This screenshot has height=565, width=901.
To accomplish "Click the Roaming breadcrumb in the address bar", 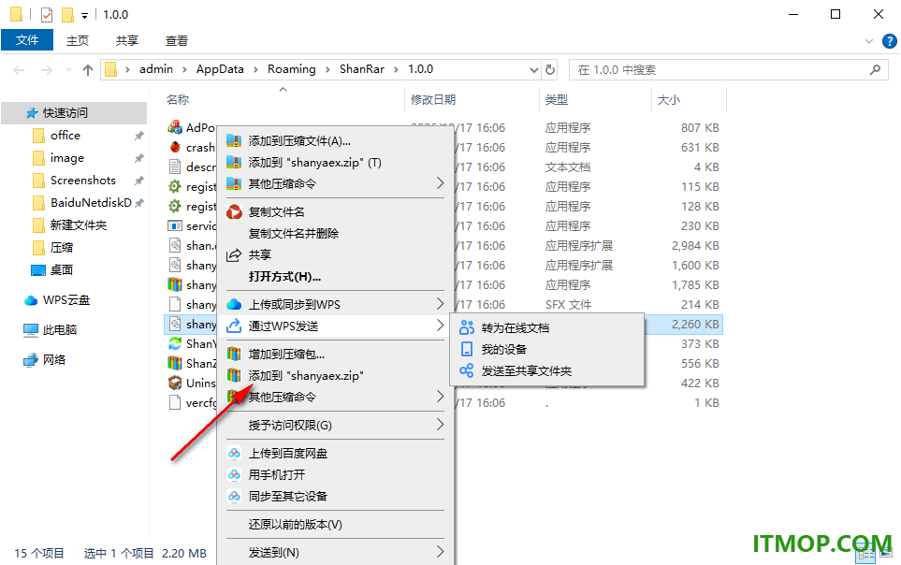I will 291,69.
